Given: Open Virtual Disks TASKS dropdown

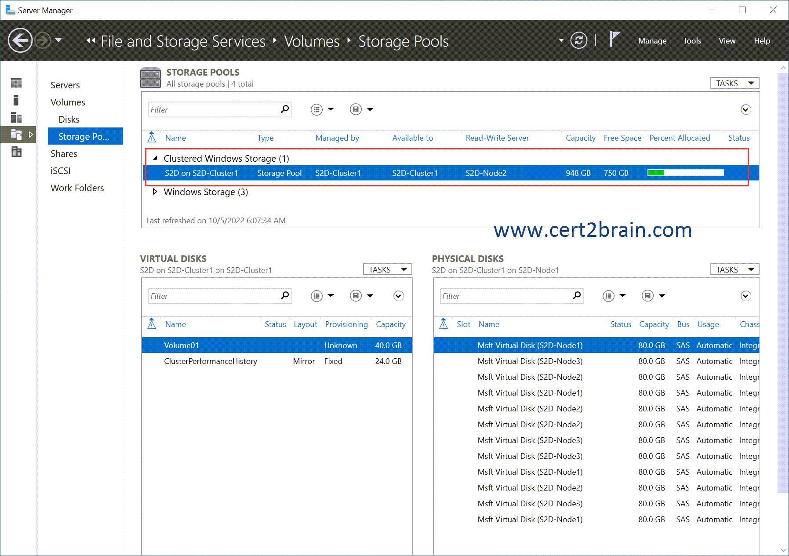Looking at the screenshot, I should (387, 269).
